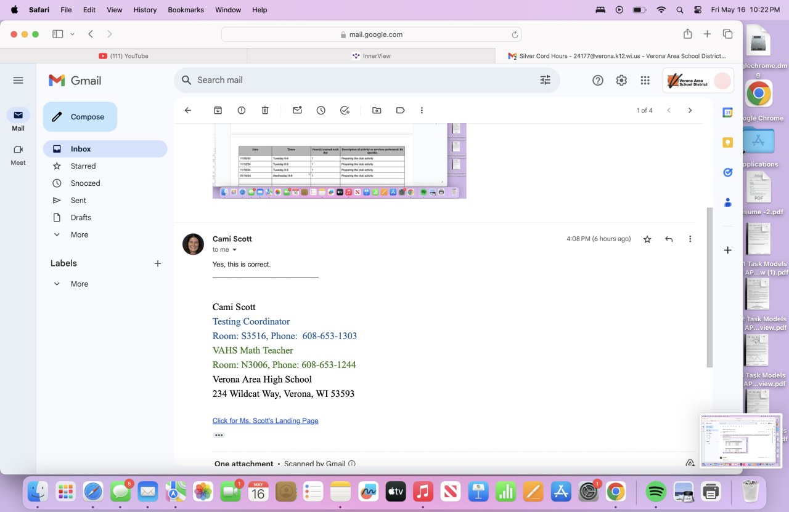Delete the email with the trash icon
789x512 pixels.
pyautogui.click(x=265, y=110)
